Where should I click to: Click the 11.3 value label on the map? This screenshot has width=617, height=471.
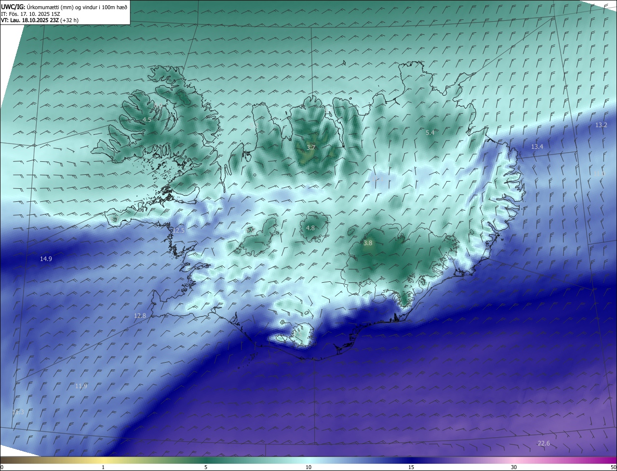[18, 412]
